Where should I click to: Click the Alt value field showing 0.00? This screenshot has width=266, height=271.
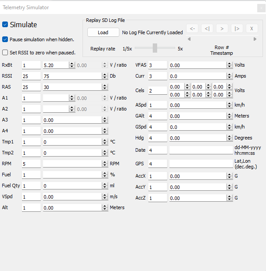[72, 207]
